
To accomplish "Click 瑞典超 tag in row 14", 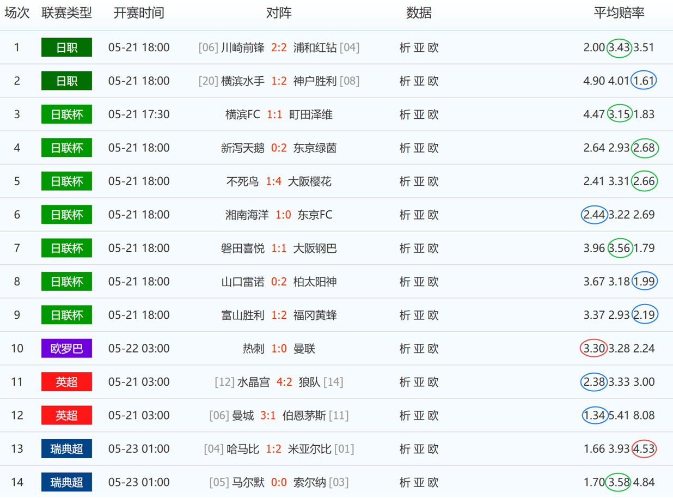I will (x=66, y=482).
